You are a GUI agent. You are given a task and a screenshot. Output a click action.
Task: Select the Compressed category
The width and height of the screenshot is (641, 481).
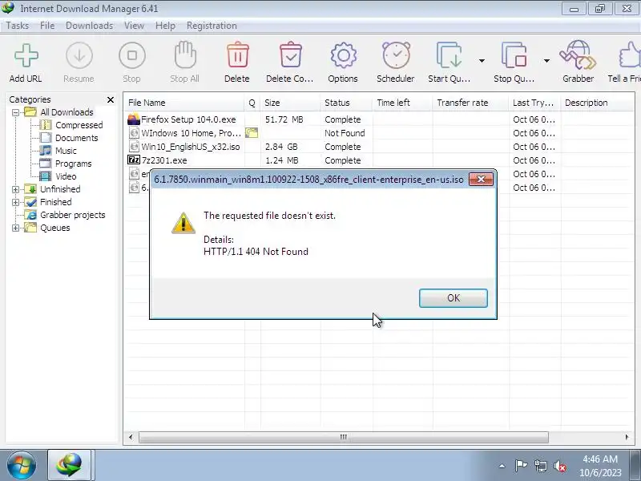click(x=79, y=125)
